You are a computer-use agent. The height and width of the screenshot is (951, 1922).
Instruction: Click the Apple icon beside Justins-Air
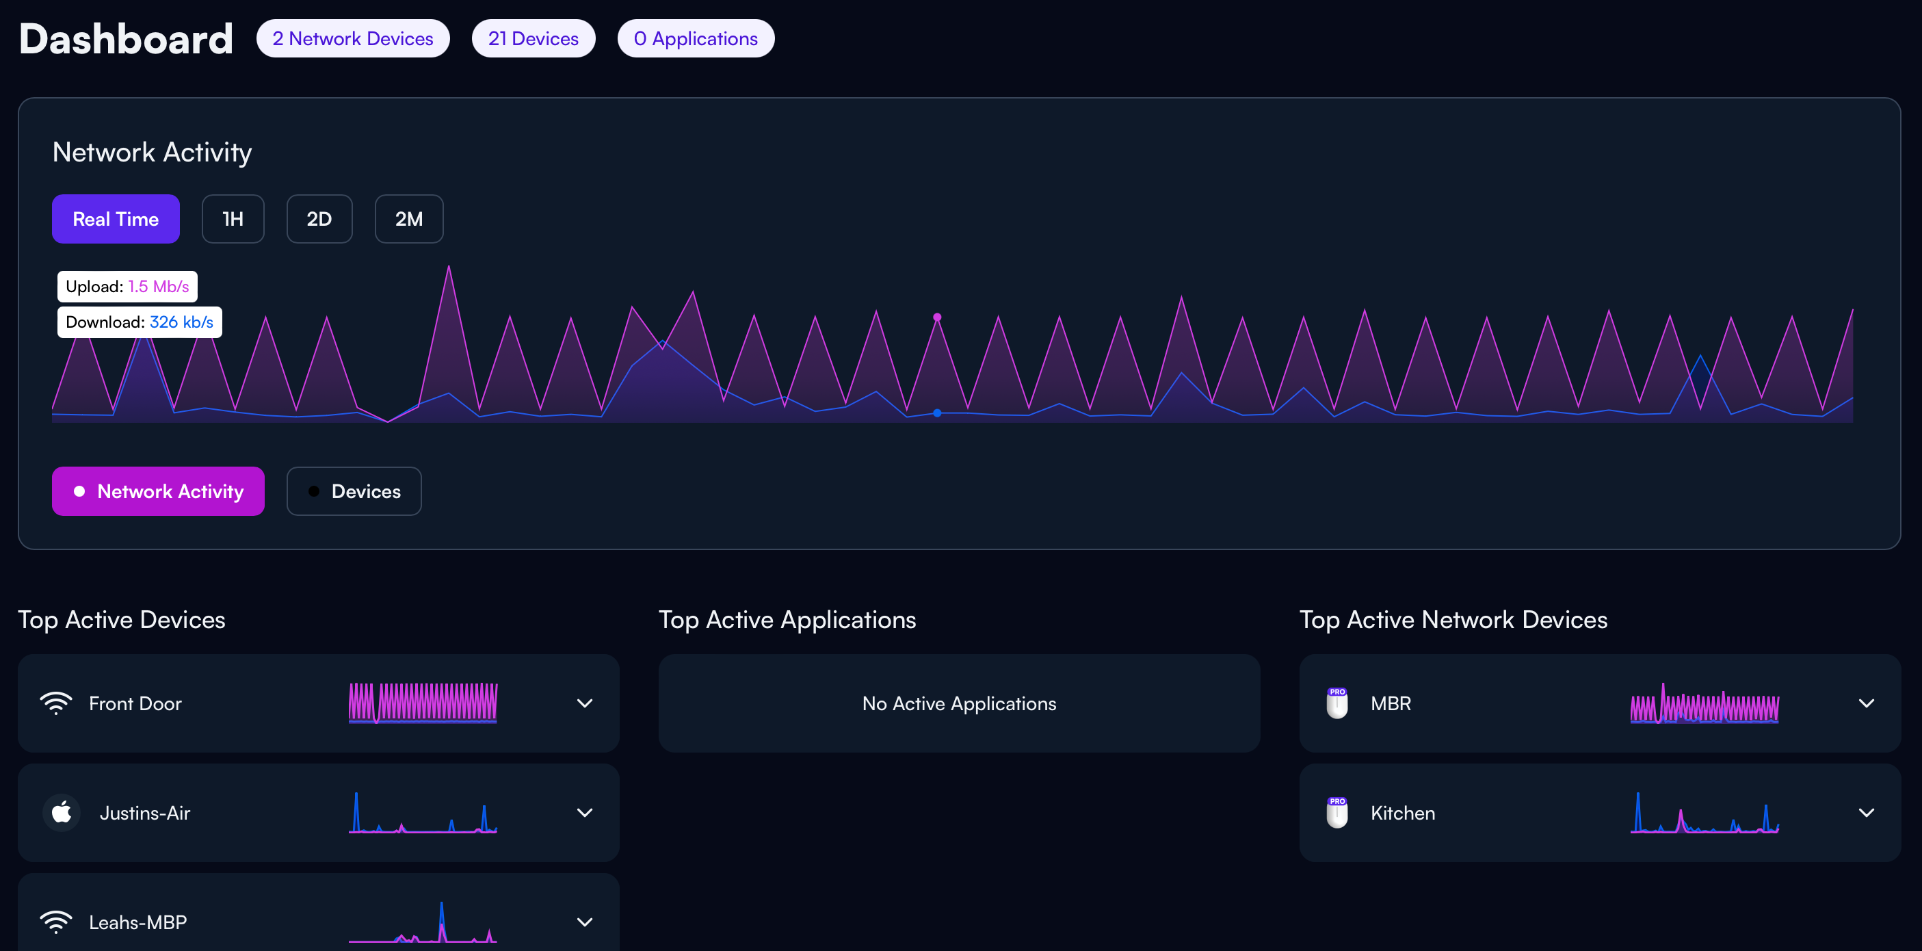[62, 812]
